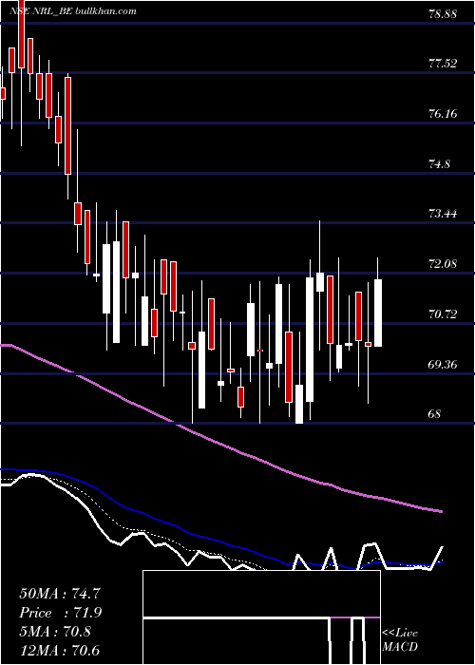Click the NSE NRL_BE bullkhan.com title
The width and height of the screenshot is (475, 665).
click(x=73, y=11)
